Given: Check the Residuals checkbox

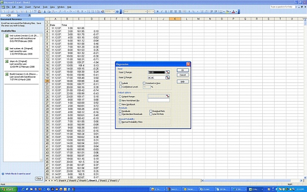Looking at the screenshot, I should point(120,111).
